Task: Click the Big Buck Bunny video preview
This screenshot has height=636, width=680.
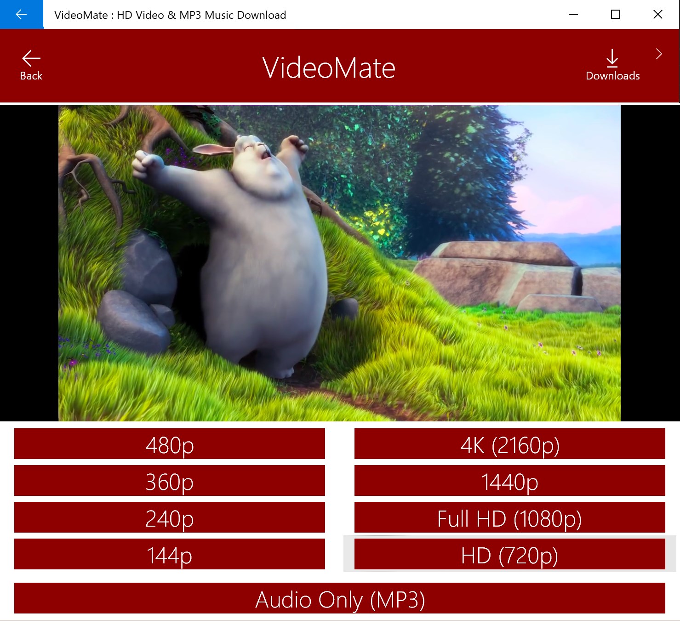Action: coord(339,263)
